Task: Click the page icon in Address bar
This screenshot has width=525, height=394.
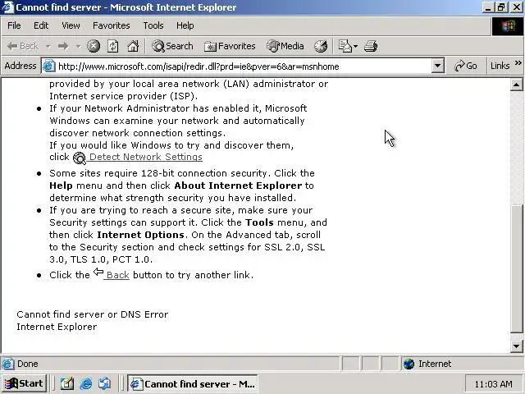Action: coord(48,66)
